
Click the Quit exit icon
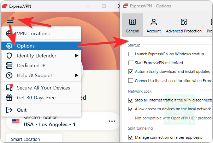(x=10, y=110)
